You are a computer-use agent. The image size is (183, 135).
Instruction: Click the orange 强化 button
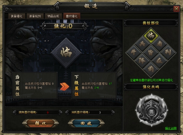(x=41, y=123)
